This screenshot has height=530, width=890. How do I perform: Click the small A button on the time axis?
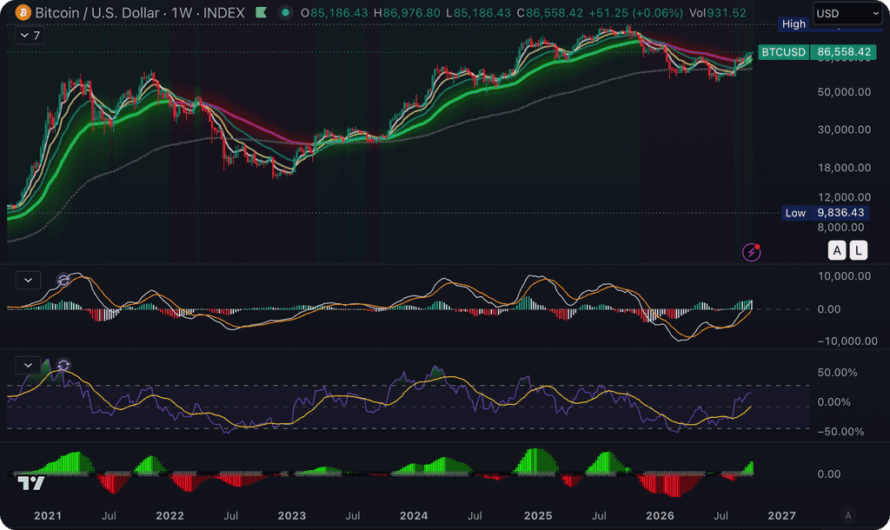coord(848,515)
